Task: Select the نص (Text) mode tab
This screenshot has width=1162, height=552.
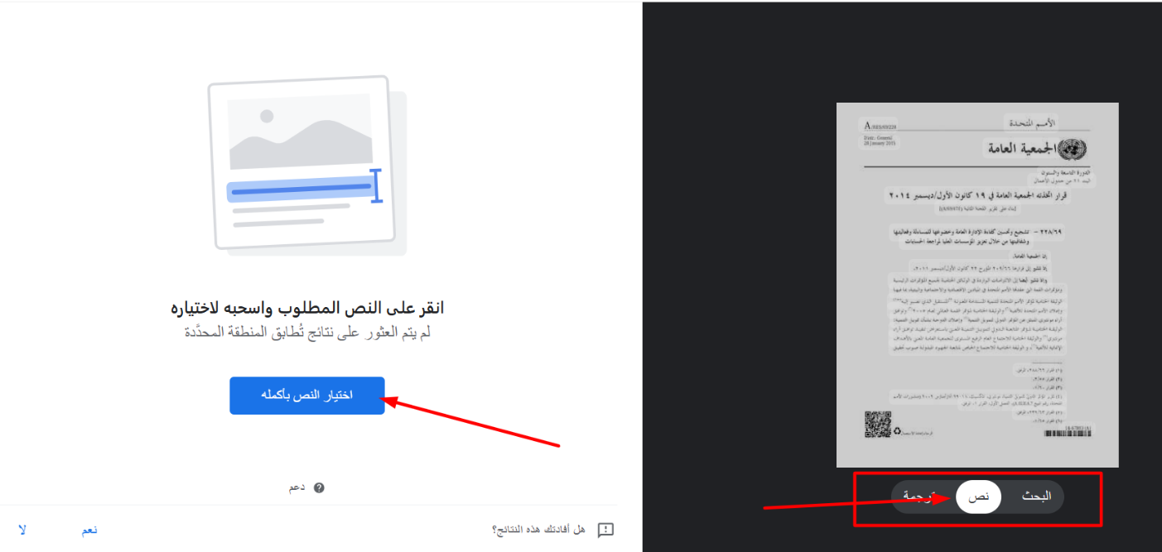Action: pos(979,497)
